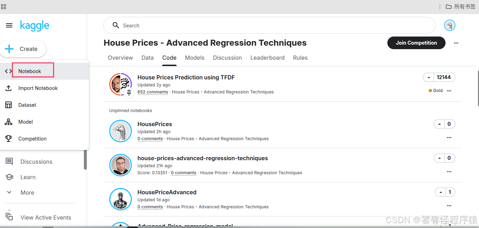Click the Dataset table icon
This screenshot has width=479, height=228.
8,105
